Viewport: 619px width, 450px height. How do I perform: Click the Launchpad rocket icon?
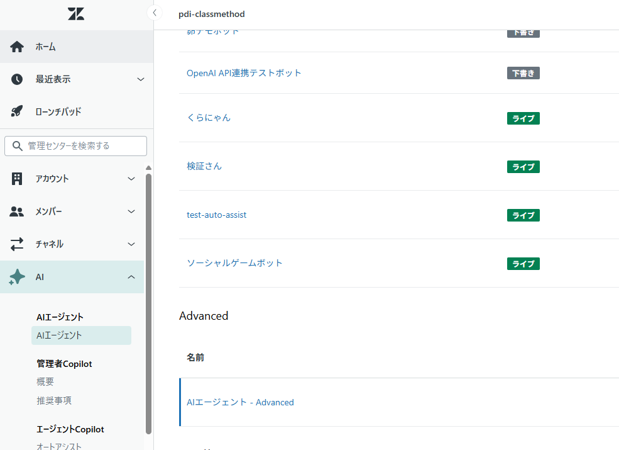tap(17, 112)
